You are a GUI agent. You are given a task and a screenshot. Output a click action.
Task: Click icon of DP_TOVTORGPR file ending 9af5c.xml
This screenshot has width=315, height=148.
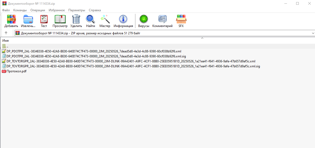(4, 61)
